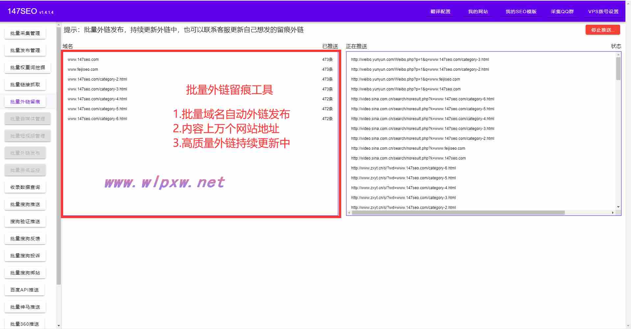Click push list vertical scrollbar thumb

[618, 68]
